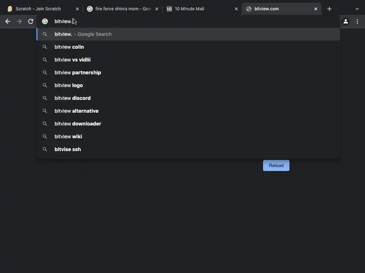This screenshot has height=273, width=365.
Task: Select the 'bitview. - Google Search' suggestion
Action: (x=83, y=34)
